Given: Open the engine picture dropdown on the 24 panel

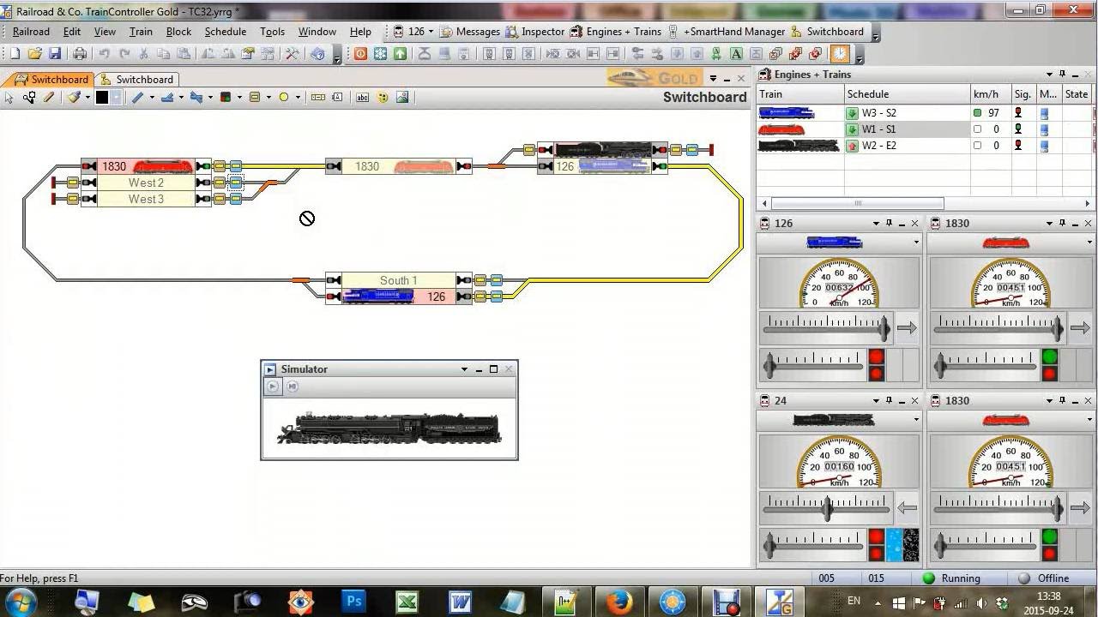Looking at the screenshot, I should click(916, 420).
